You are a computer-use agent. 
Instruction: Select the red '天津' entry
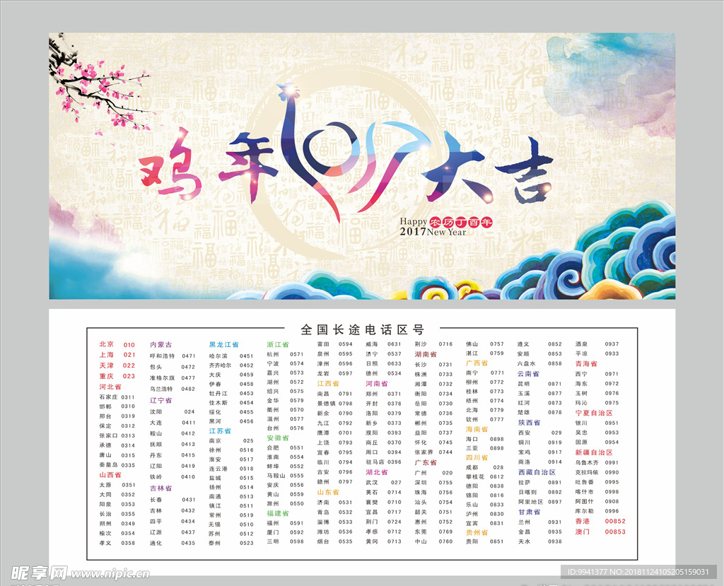(x=107, y=365)
